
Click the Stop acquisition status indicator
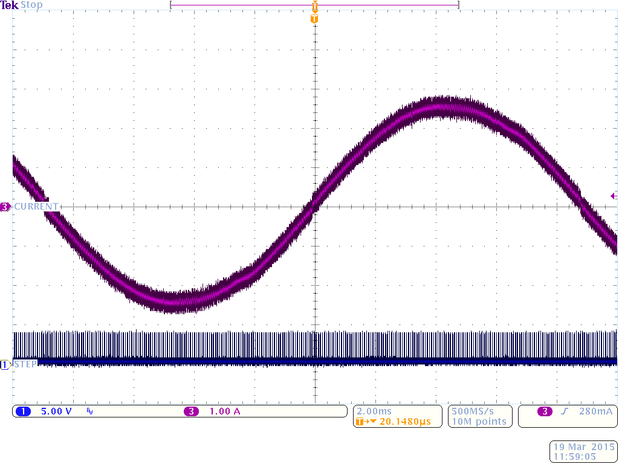click(32, 5)
